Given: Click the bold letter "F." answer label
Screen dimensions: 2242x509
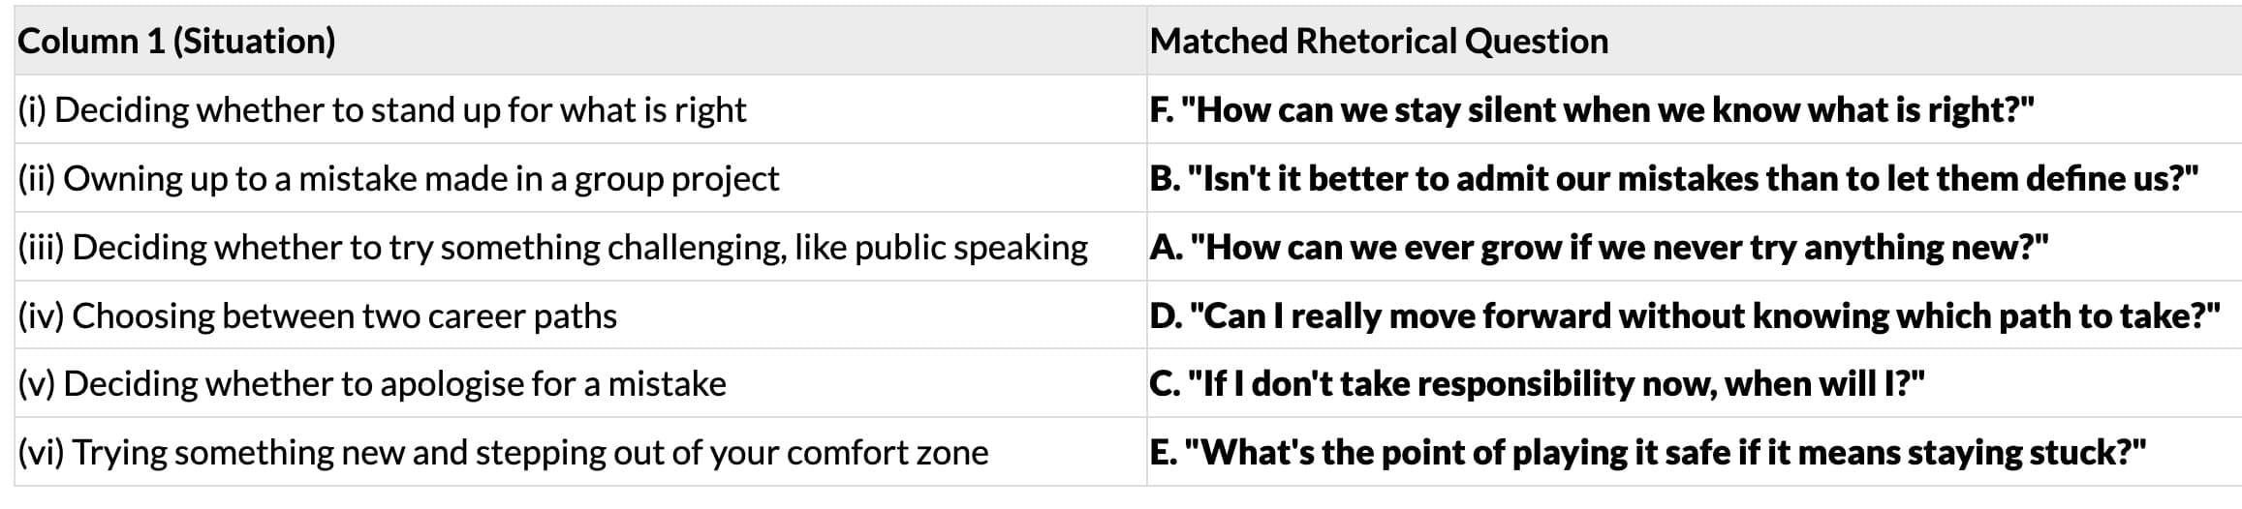Looking at the screenshot, I should (1162, 110).
